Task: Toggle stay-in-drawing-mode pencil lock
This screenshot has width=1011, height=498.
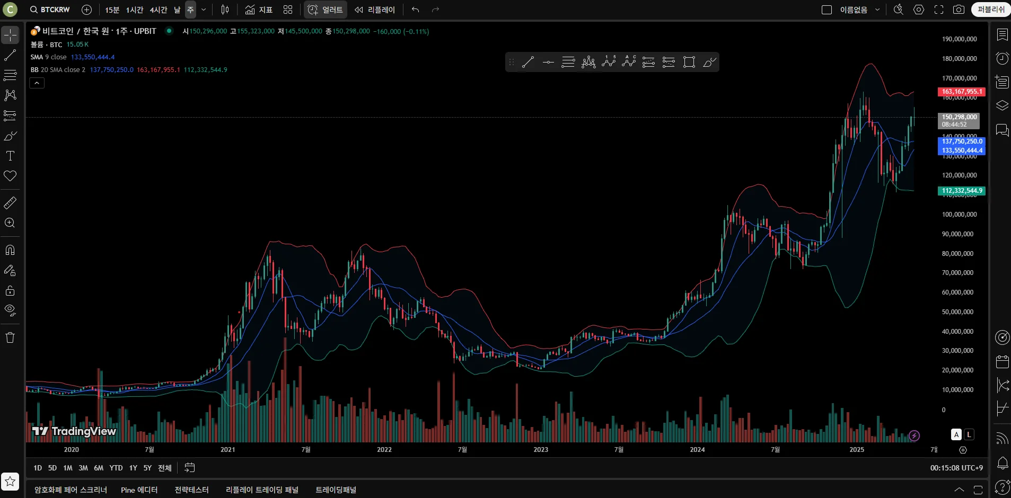Action: [x=10, y=270]
